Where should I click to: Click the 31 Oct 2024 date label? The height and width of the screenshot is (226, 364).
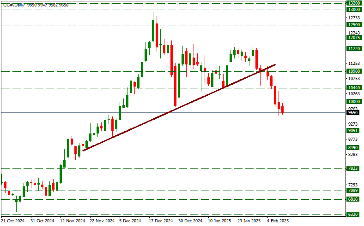[x=42, y=221]
